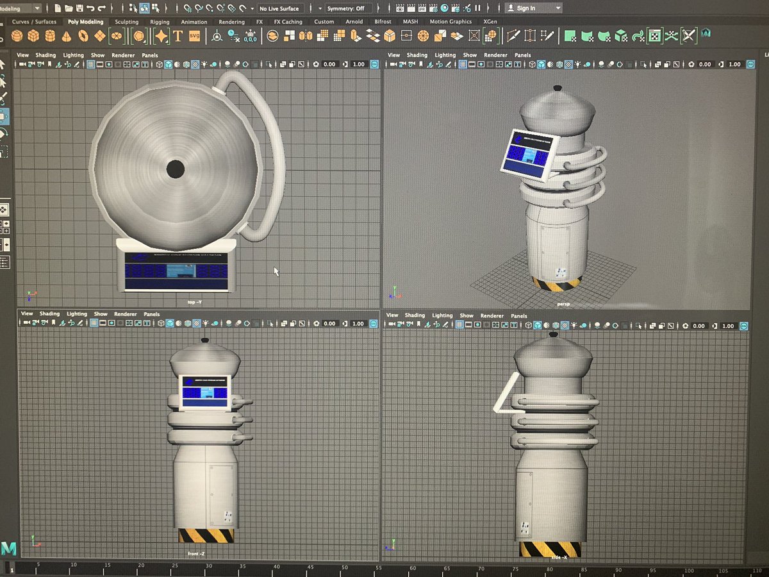Create a polygon cone from the shelf
The height and width of the screenshot is (577, 769).
point(66,36)
